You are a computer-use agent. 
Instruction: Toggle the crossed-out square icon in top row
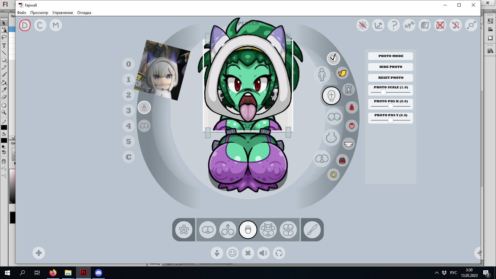[440, 25]
